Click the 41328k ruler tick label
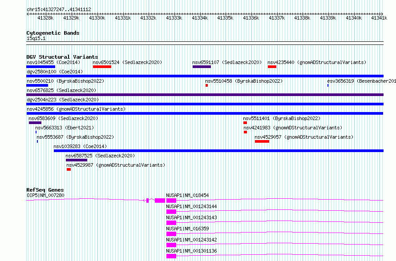 coord(45,18)
